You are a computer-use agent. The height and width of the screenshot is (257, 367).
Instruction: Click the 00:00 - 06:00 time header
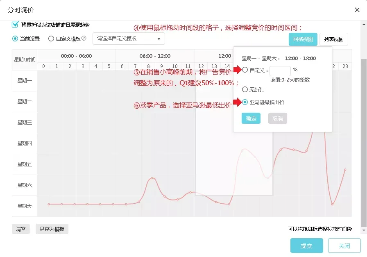(76, 56)
